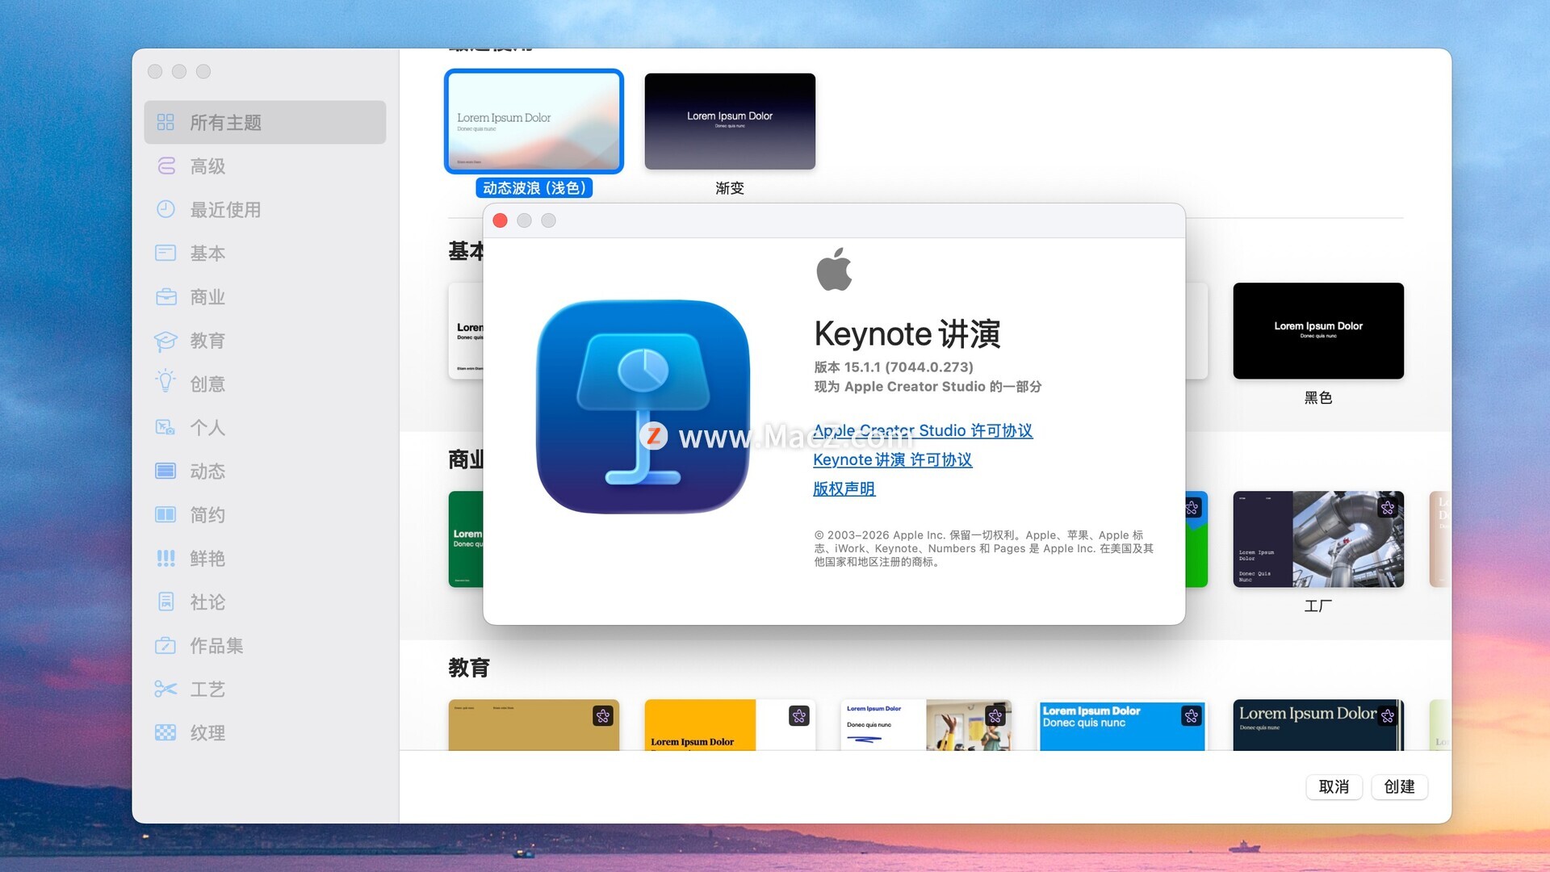Switch to the Dynamic (动态) category
The image size is (1550, 872).
207,471
